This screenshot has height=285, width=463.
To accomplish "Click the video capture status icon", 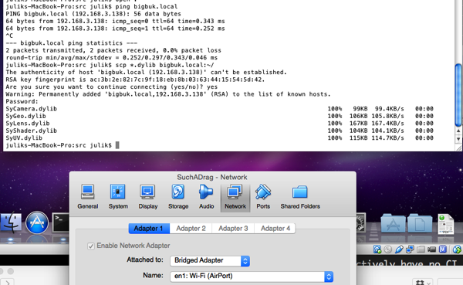I will pyautogui.click(x=431, y=249).
